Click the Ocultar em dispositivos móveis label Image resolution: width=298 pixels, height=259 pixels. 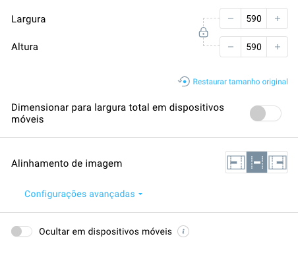[105, 231]
